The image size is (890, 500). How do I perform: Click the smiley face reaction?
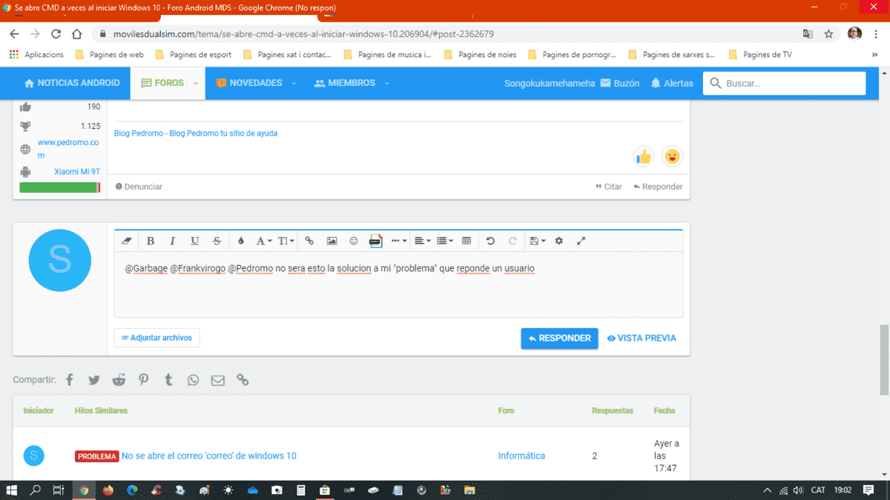point(672,156)
